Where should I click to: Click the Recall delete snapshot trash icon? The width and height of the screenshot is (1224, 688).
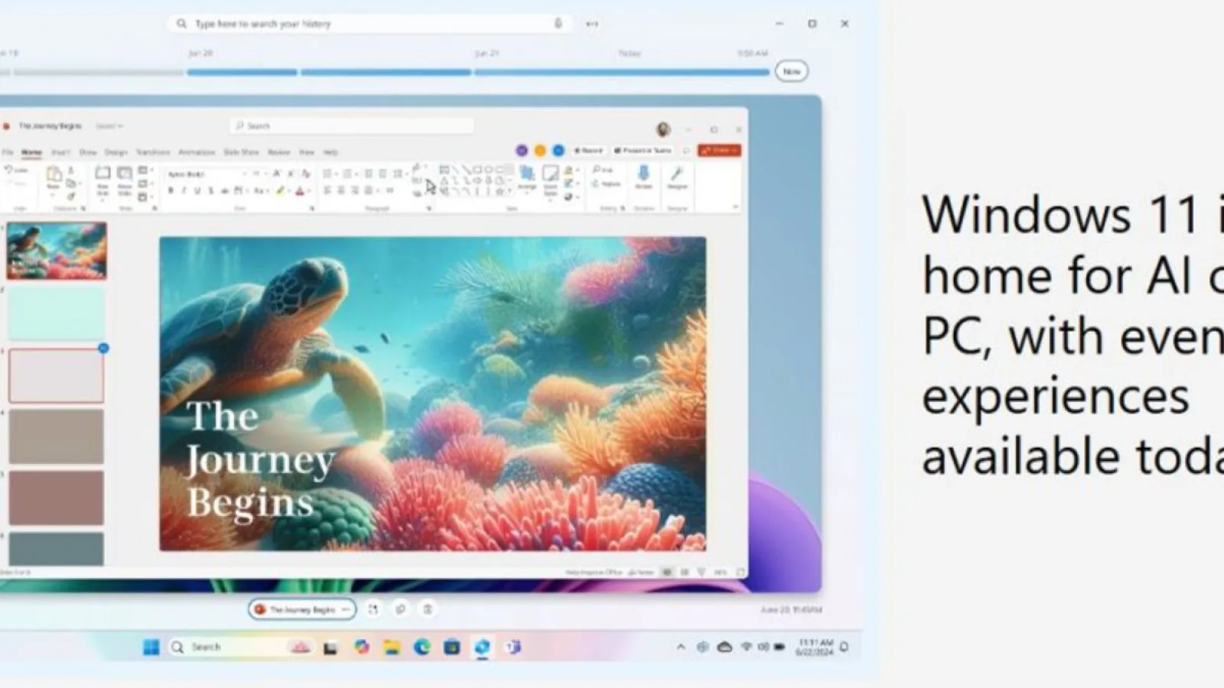pyautogui.click(x=428, y=609)
